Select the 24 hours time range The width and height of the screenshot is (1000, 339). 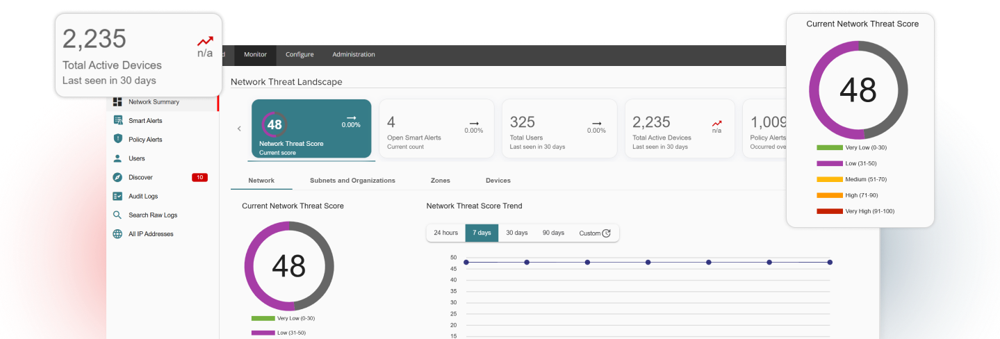[445, 233]
